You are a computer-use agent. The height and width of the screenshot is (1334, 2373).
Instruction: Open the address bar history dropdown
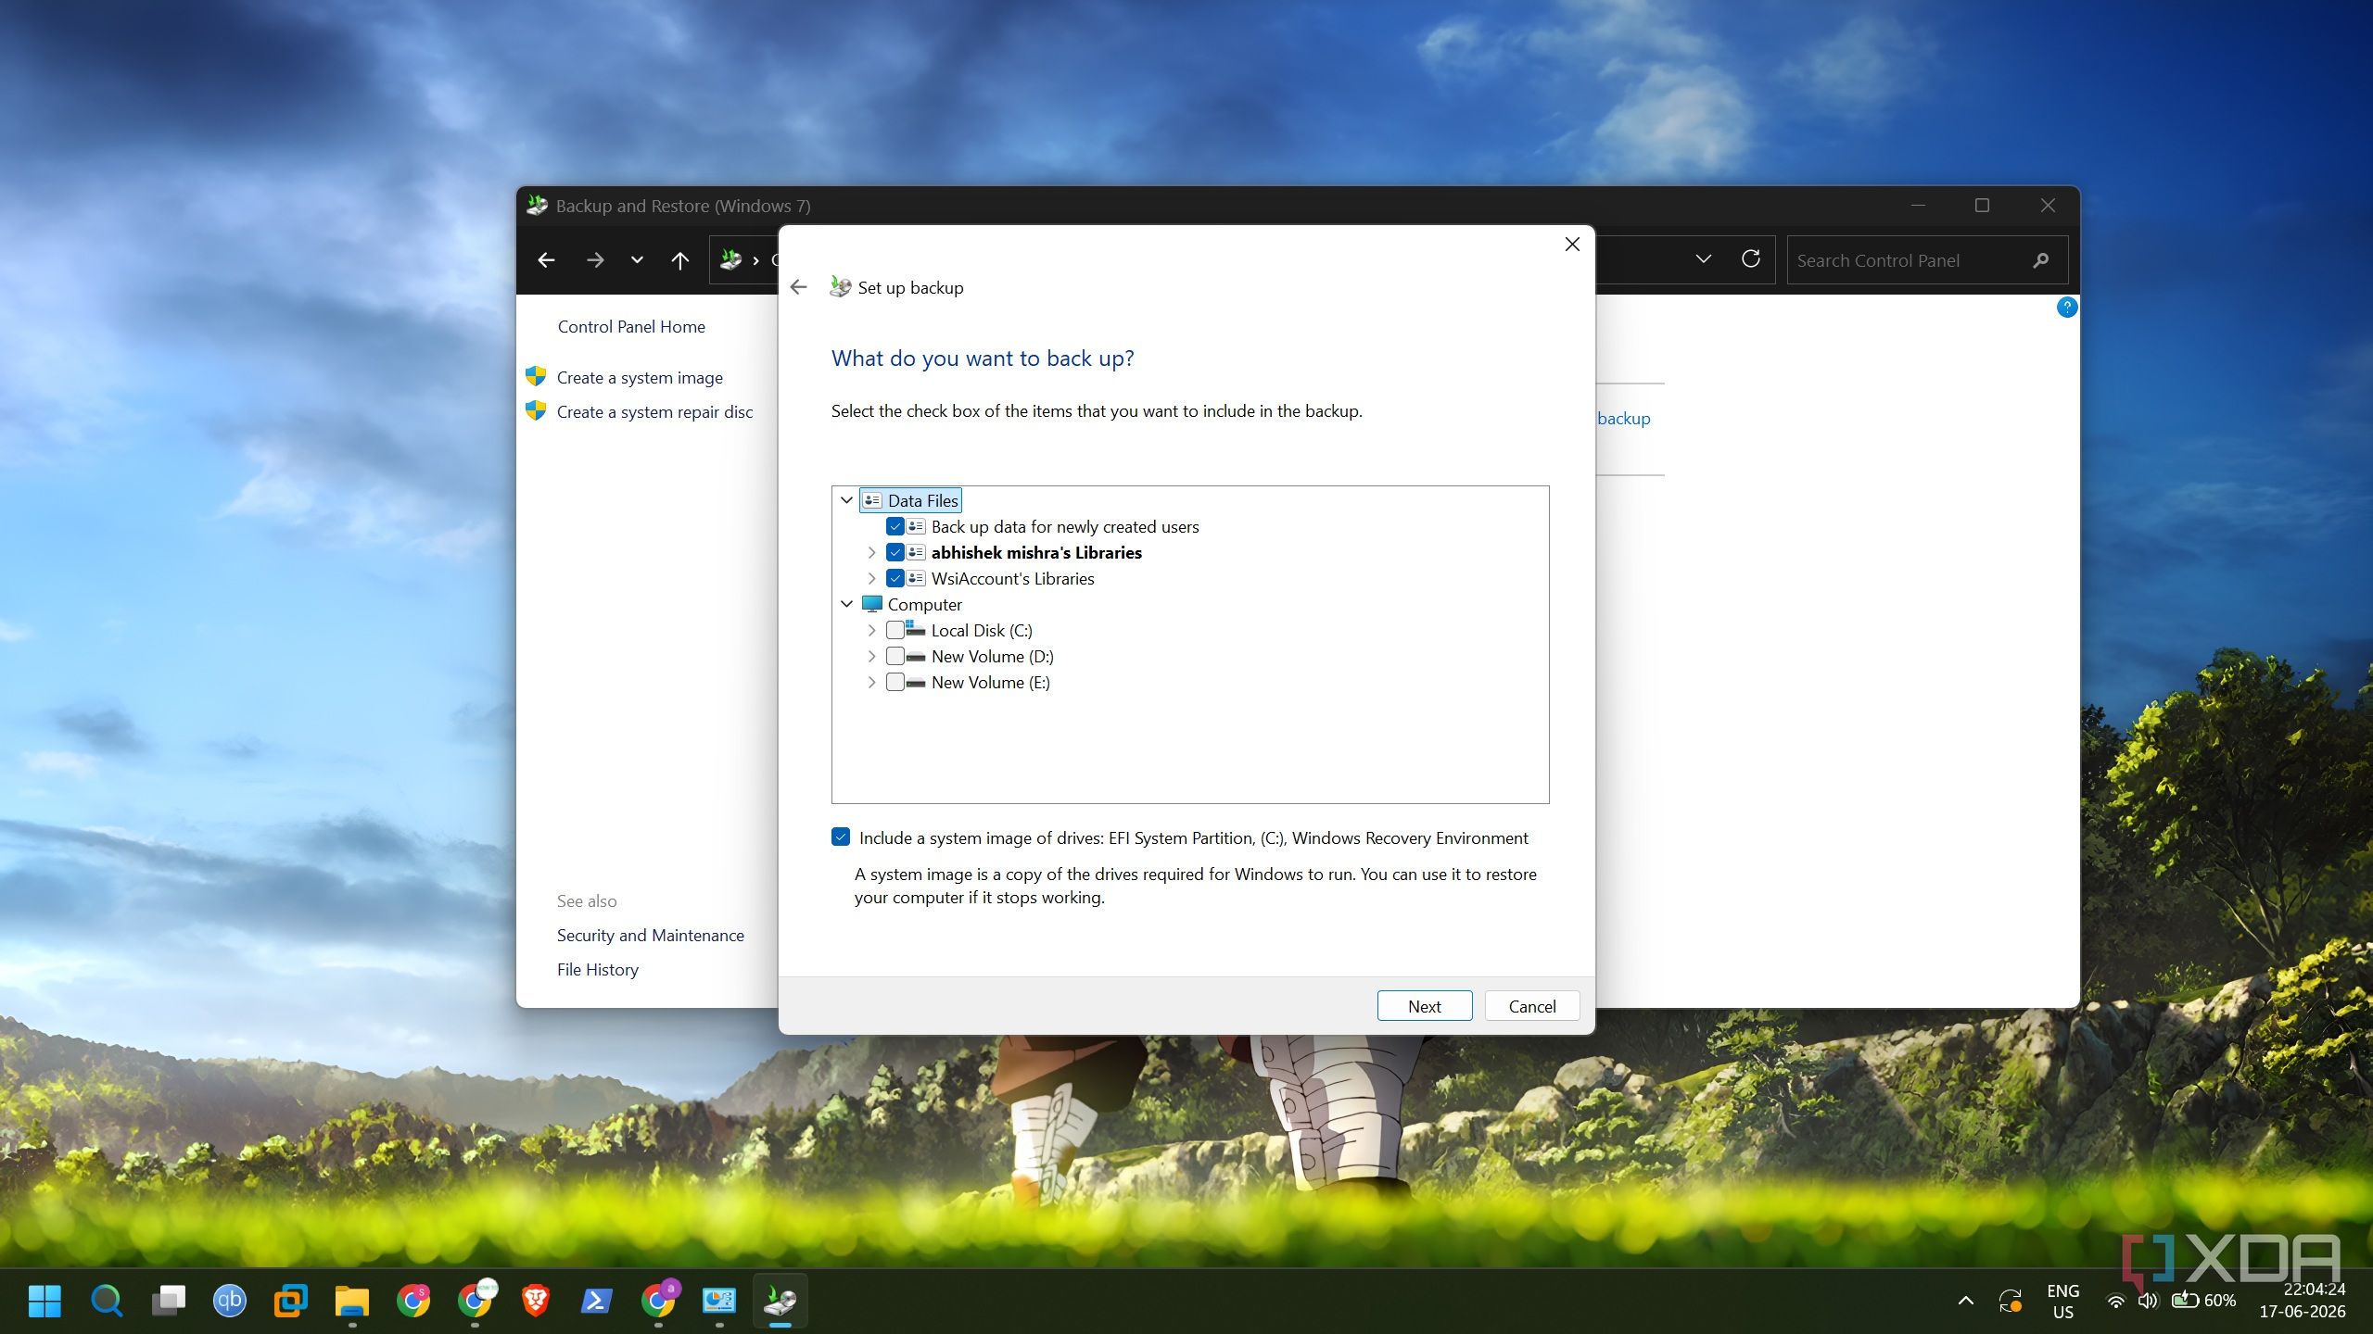click(1704, 259)
